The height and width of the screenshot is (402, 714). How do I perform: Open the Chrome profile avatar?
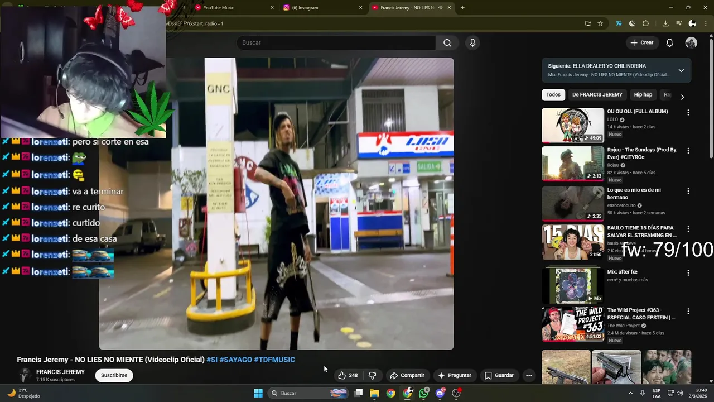[692, 23]
